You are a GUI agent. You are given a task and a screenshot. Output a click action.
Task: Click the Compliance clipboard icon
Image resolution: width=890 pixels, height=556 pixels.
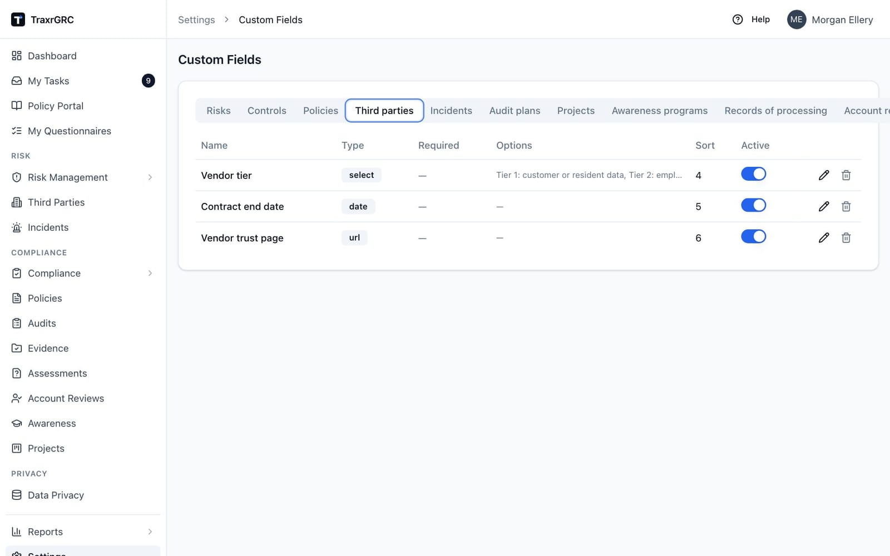point(17,273)
